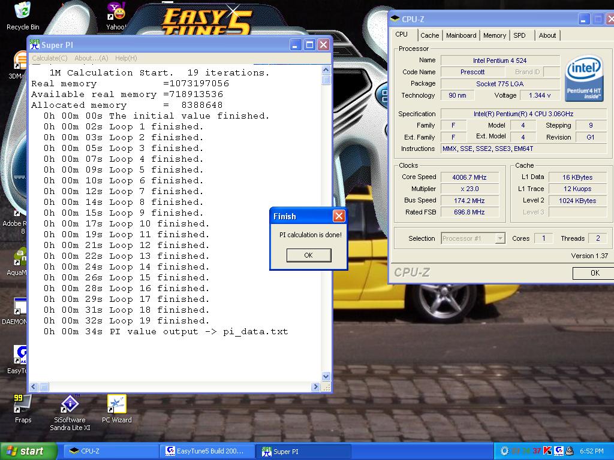Click the Kaspersky tray icon

547,450
